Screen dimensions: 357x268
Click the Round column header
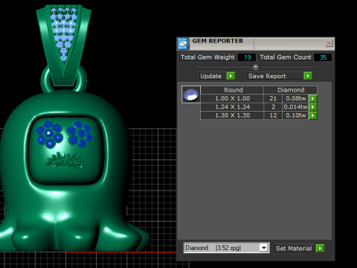(x=232, y=90)
